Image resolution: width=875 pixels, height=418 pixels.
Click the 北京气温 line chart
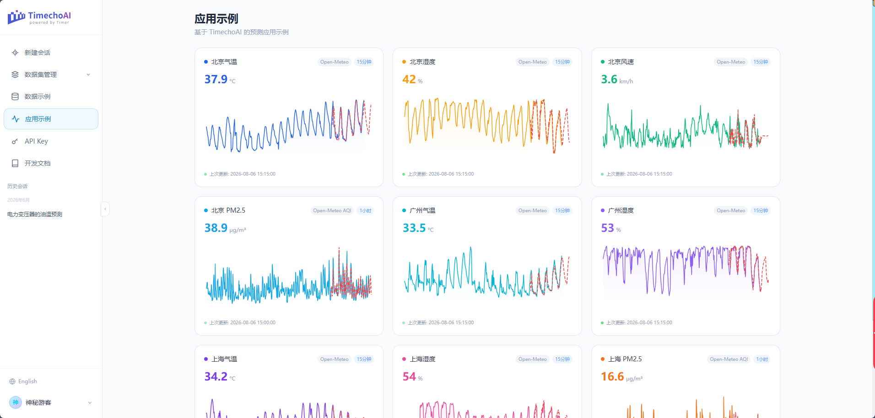[x=289, y=126]
